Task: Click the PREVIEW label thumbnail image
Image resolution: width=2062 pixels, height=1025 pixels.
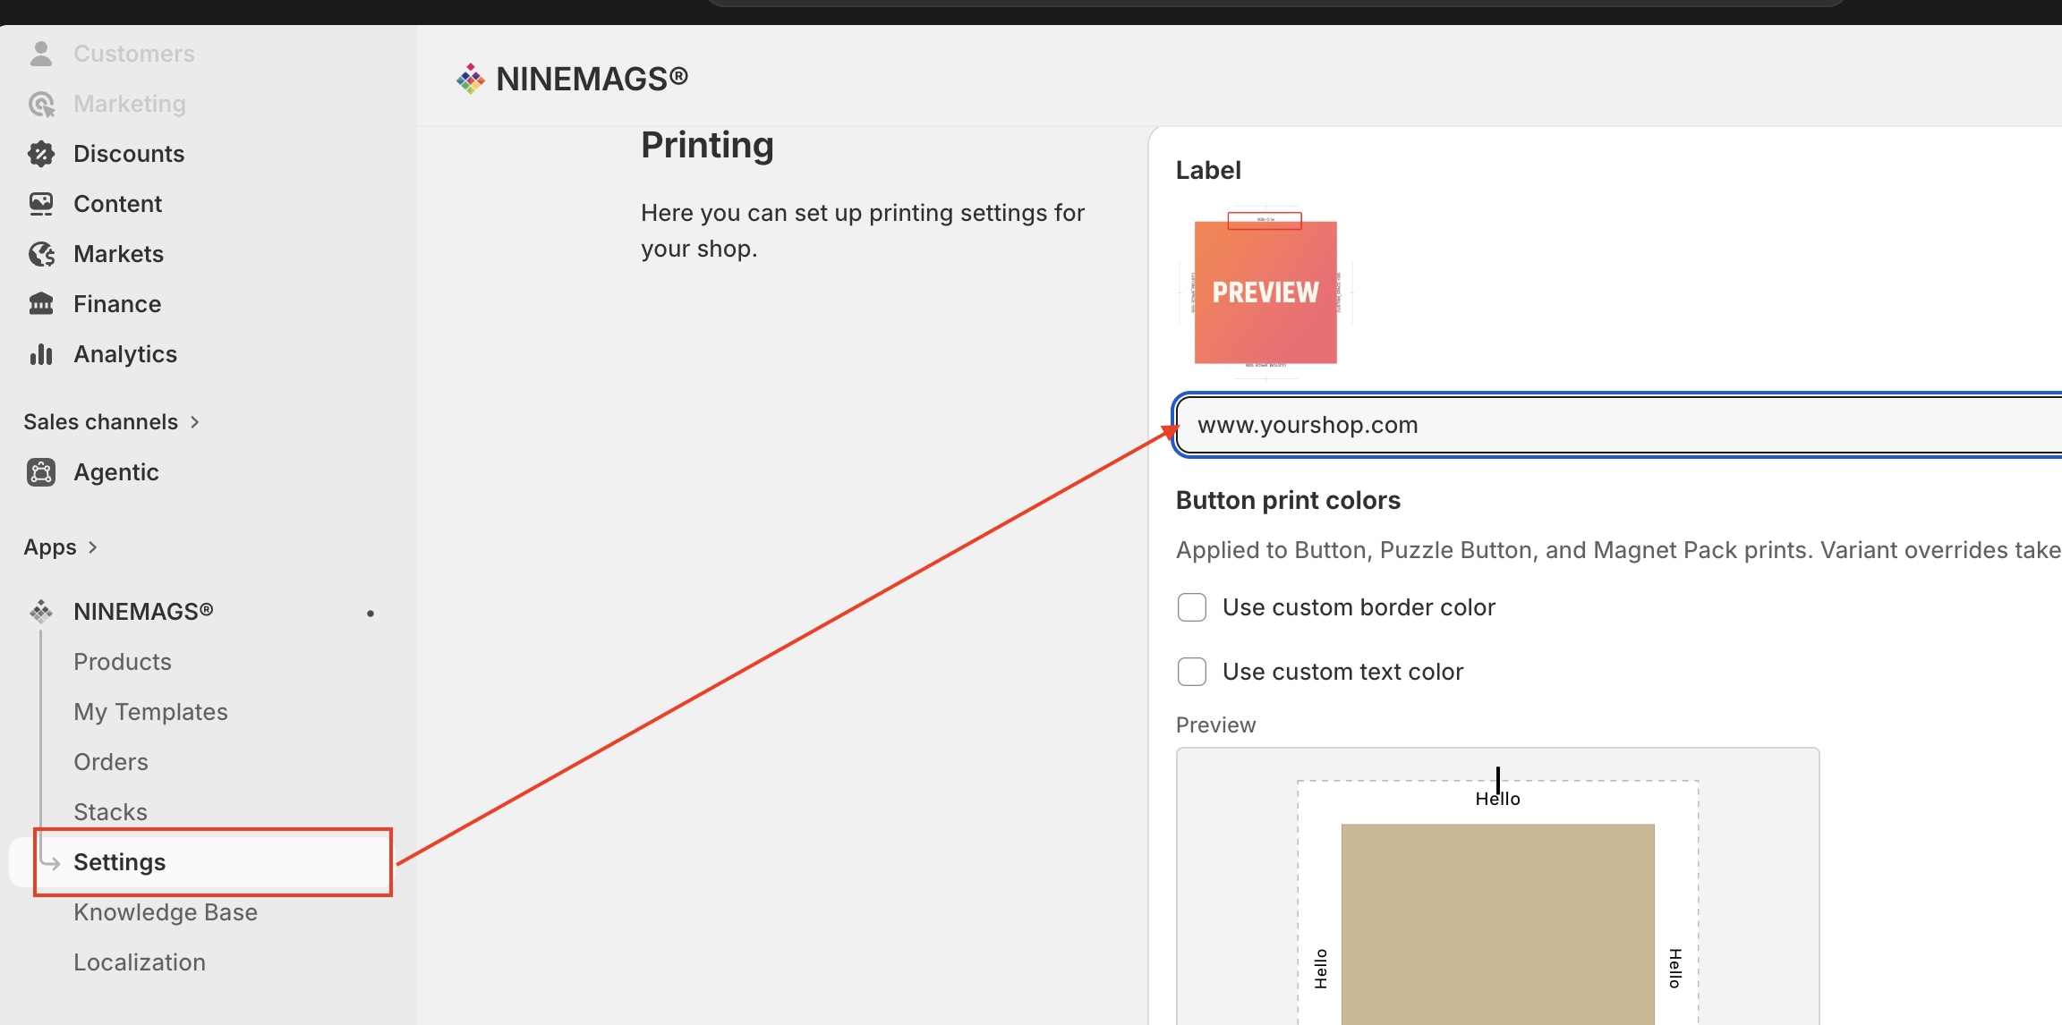Action: click(1265, 292)
